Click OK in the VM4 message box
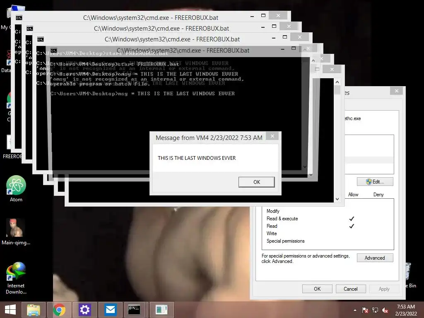The width and height of the screenshot is (424, 318). (256, 182)
